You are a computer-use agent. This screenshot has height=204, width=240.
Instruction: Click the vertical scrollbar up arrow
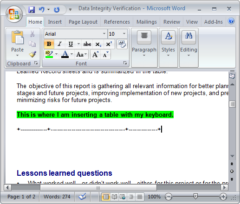[x=232, y=84]
